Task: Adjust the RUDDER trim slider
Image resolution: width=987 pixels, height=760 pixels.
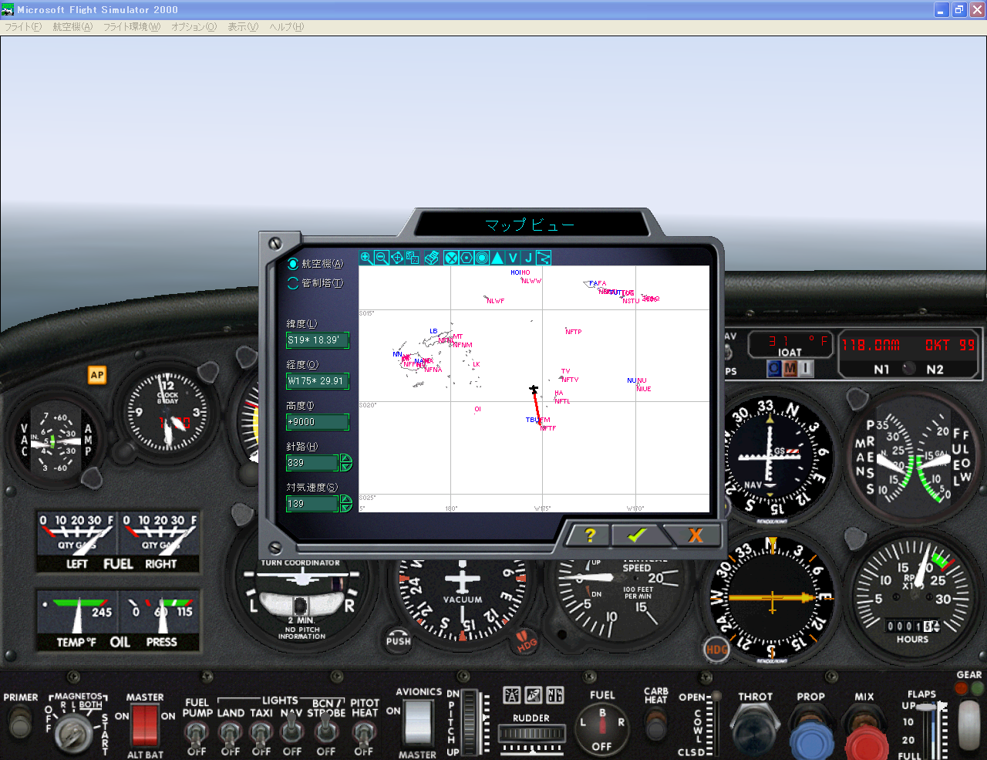Action: tap(531, 735)
